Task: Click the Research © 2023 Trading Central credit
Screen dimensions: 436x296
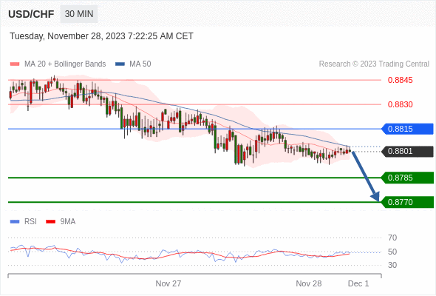Action: 374,64
